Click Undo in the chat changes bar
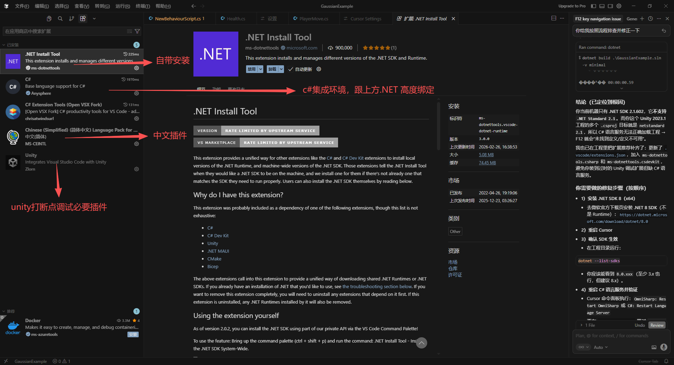The image size is (674, 365). click(640, 325)
